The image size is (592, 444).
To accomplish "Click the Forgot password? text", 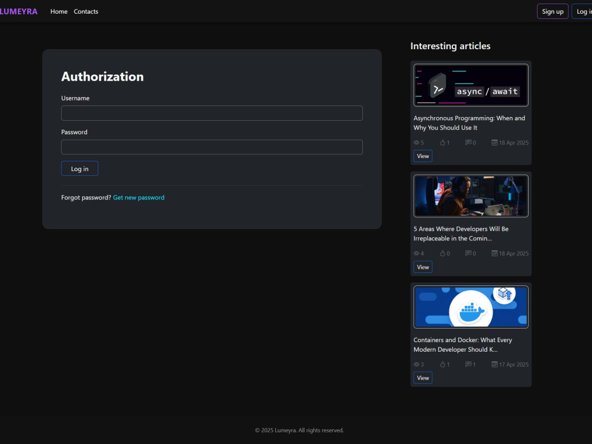I will [86, 198].
